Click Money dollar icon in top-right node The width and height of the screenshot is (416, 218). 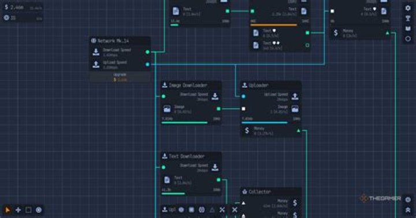336,32
